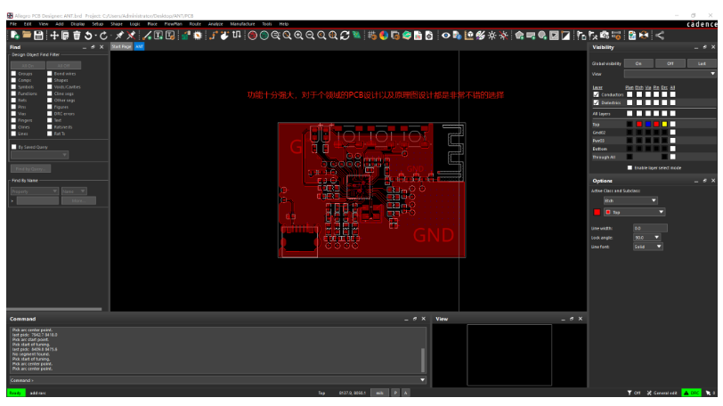Image resolution: width=723 pixels, height=406 pixels.
Task: Click the DRC status button in the status bar
Action: 691,394
